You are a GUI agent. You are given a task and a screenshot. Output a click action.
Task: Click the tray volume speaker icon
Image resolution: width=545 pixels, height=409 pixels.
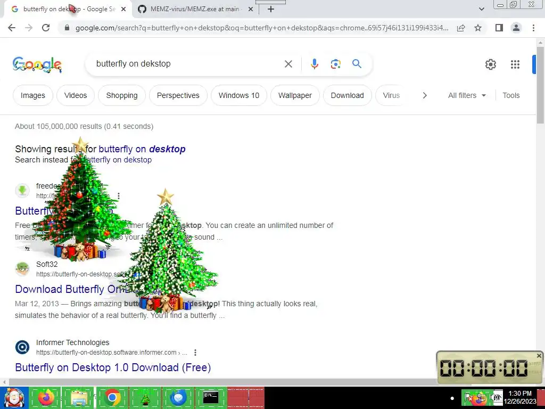coord(497,397)
